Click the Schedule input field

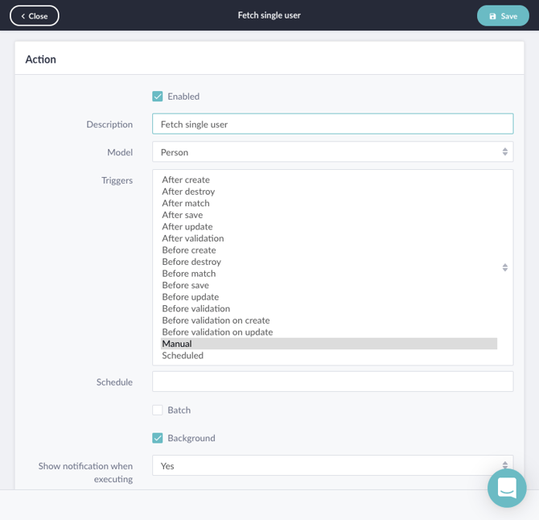[x=332, y=382]
